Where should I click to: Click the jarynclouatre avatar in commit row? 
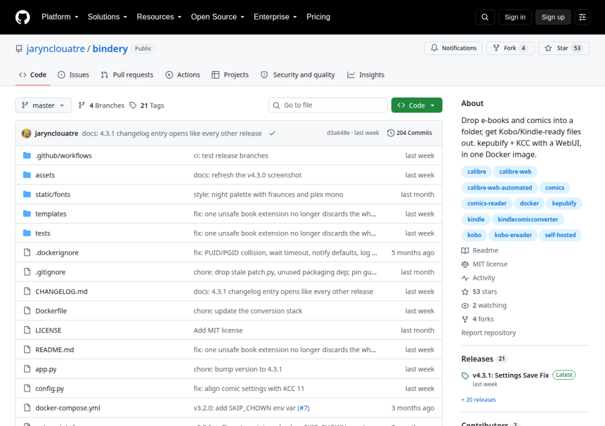[x=26, y=133]
